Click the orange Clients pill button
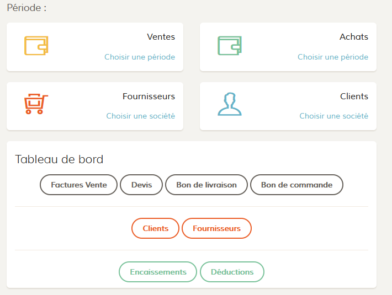The width and height of the screenshot is (392, 295). (x=155, y=228)
